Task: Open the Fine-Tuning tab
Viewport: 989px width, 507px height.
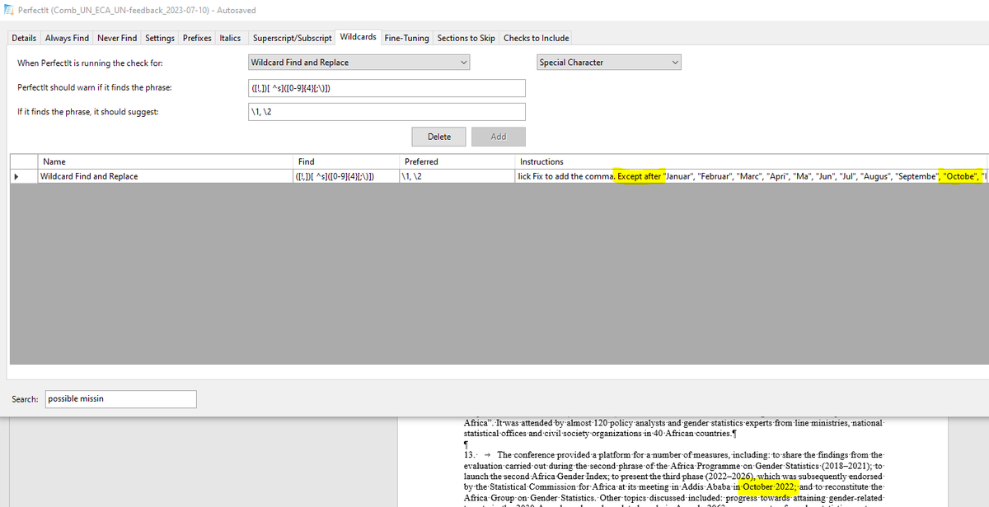Action: point(406,38)
